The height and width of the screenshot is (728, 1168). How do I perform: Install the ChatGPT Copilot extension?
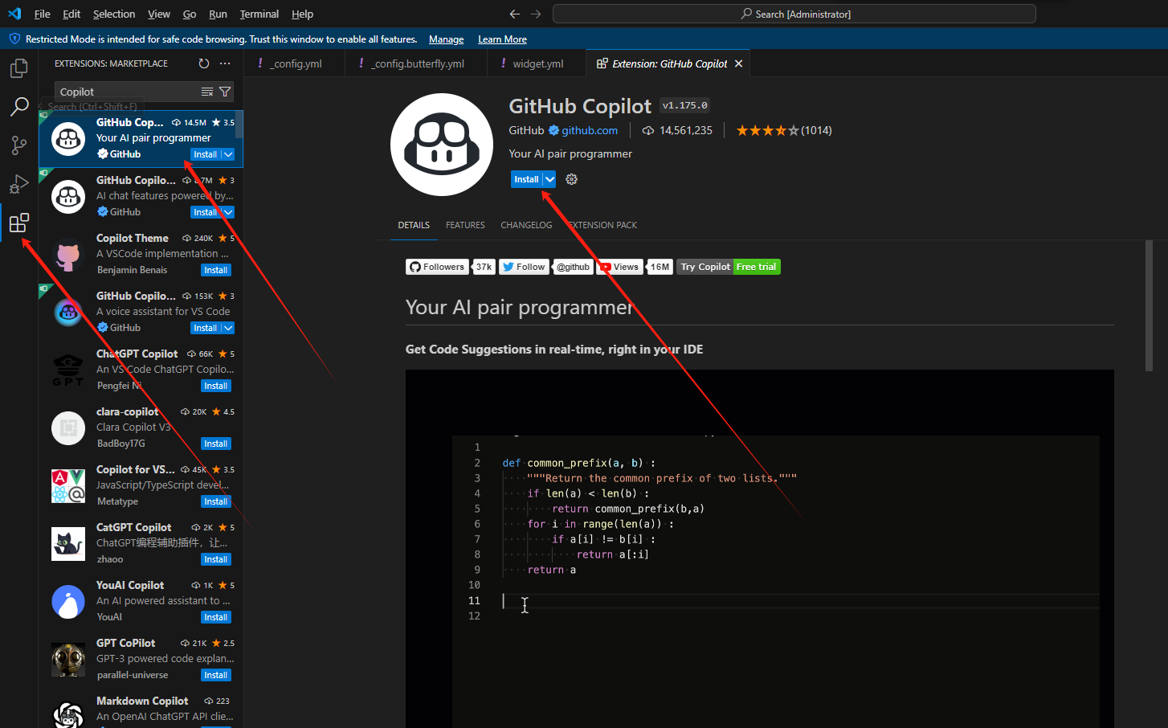click(x=216, y=386)
